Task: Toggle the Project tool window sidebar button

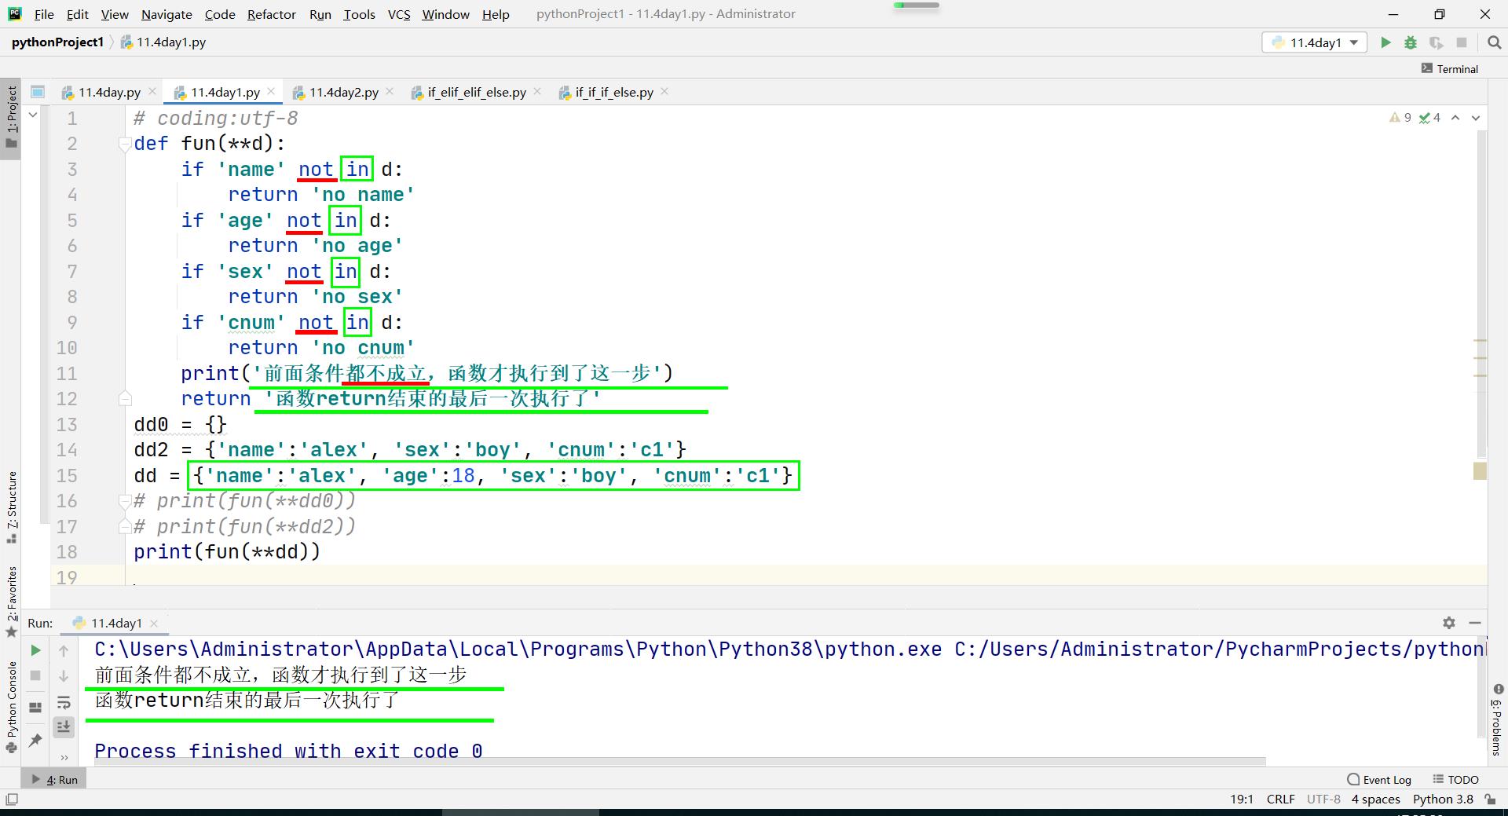Action: 11,118
